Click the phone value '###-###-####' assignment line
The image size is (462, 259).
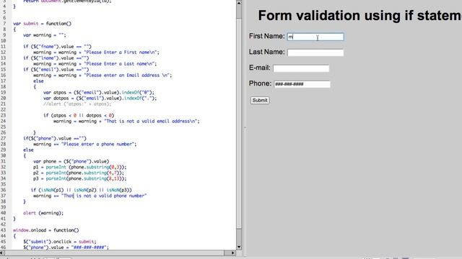(66, 247)
